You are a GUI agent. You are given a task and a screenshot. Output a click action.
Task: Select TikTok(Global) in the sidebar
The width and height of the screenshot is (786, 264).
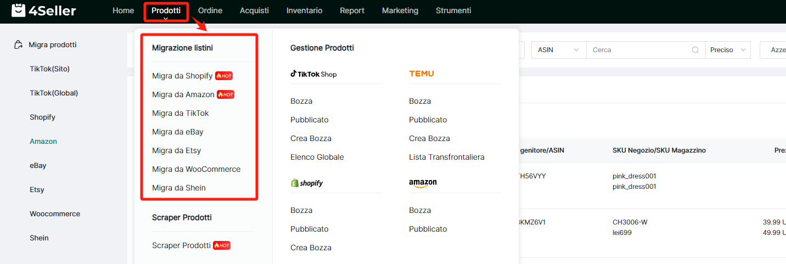tap(54, 93)
